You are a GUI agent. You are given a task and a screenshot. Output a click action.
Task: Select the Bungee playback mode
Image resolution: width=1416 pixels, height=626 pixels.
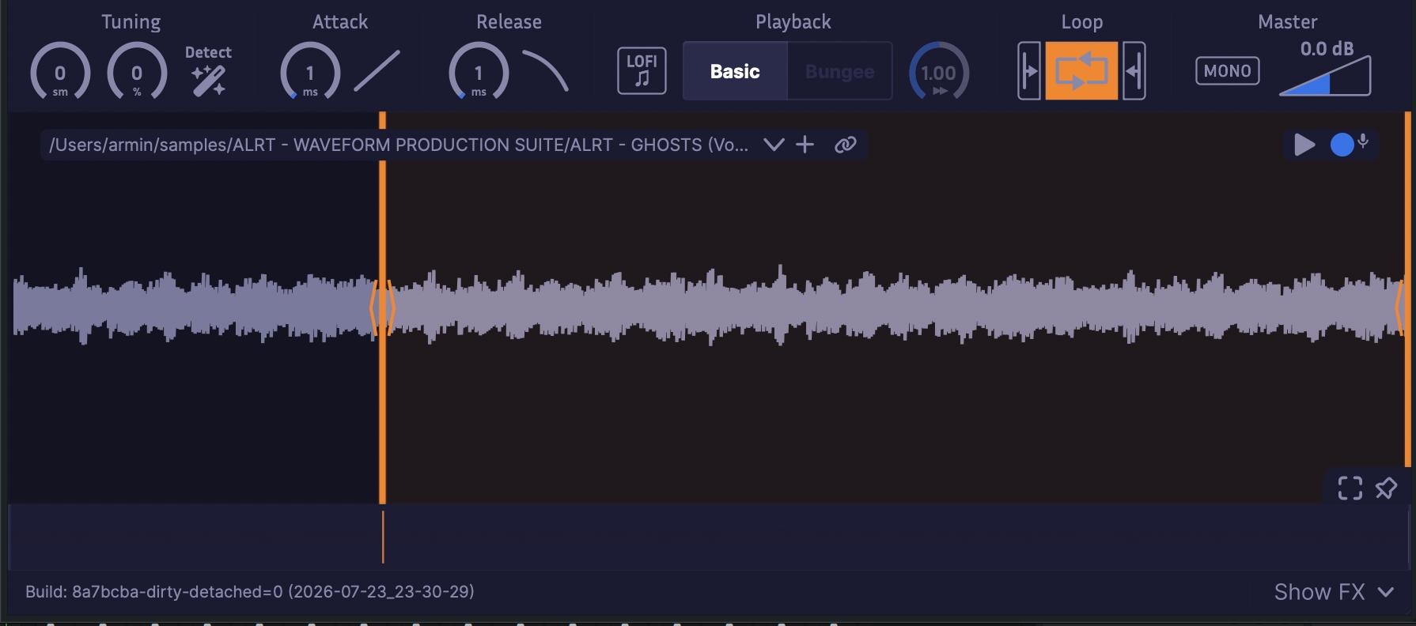point(840,71)
